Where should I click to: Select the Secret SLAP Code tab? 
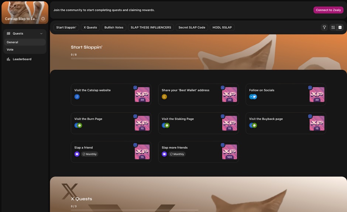point(192,27)
